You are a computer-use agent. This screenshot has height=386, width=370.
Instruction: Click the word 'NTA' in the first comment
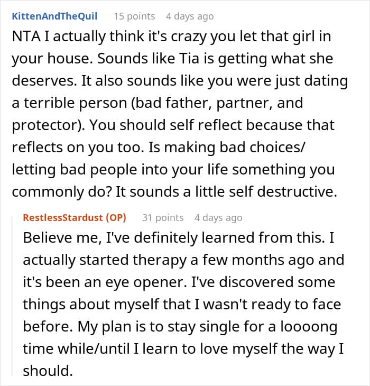pos(26,36)
